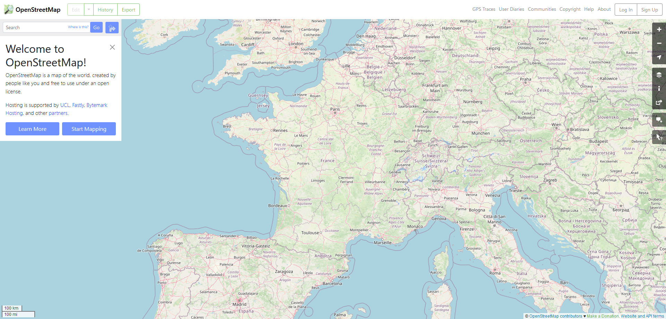Open the partners link
Viewport: 666px width, 319px height.
(x=58, y=113)
